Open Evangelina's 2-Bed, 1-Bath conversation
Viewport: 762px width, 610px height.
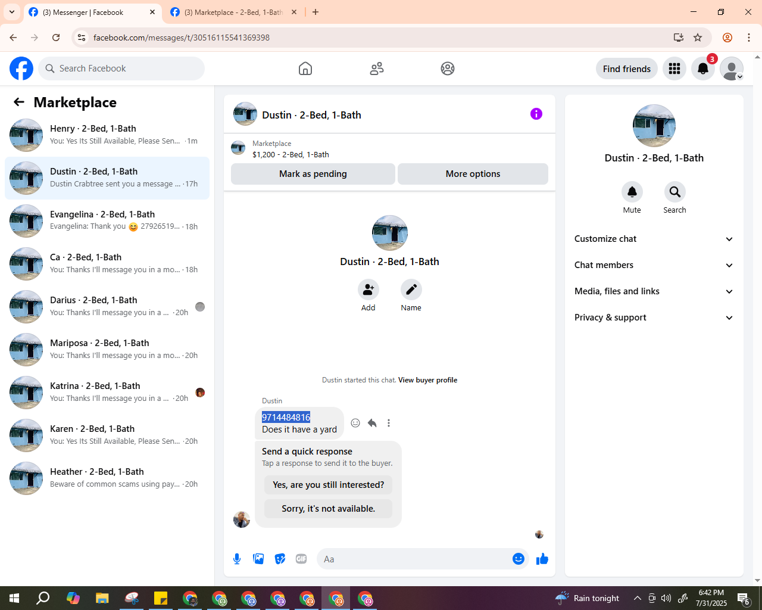(x=107, y=221)
